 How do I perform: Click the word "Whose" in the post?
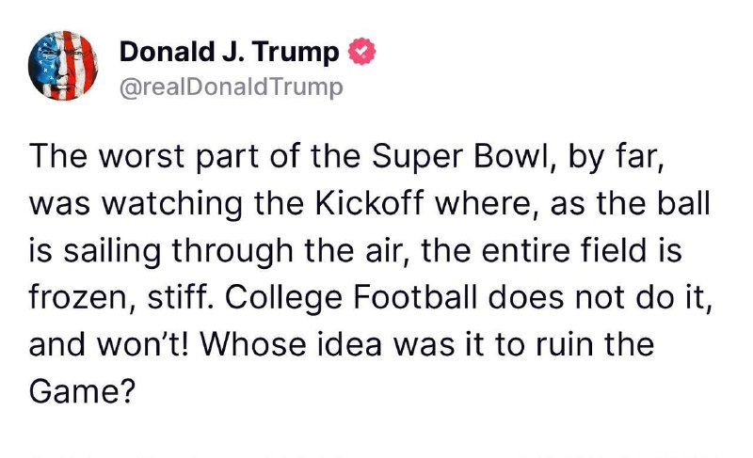pyautogui.click(x=252, y=344)
